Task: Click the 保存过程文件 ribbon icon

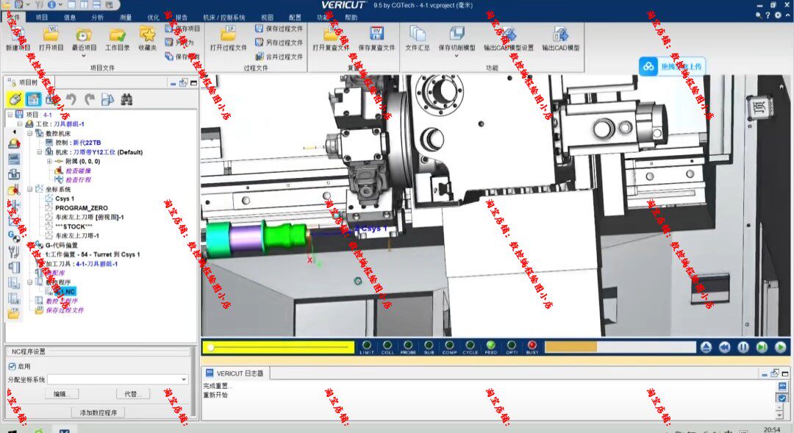Action: coord(260,29)
